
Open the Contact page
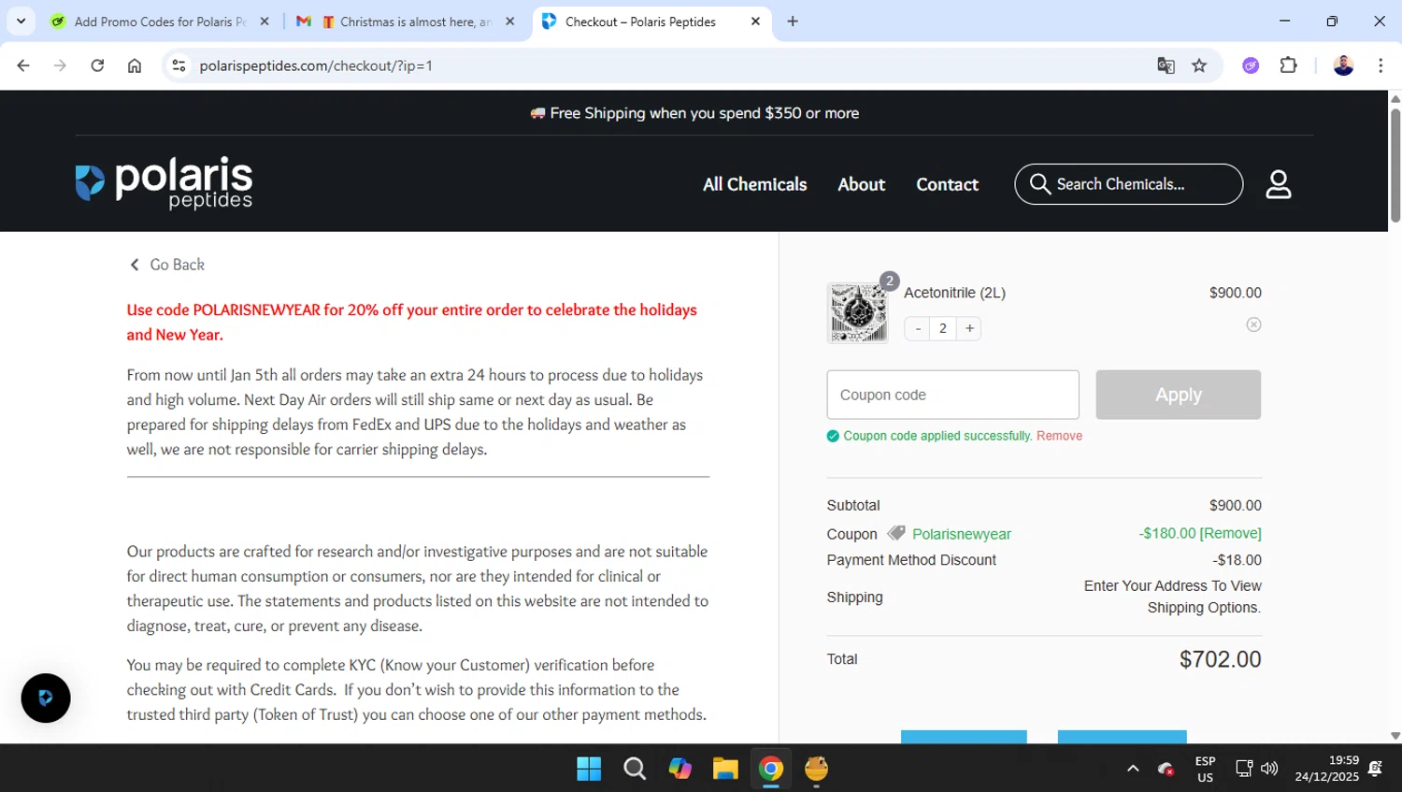pos(947,184)
